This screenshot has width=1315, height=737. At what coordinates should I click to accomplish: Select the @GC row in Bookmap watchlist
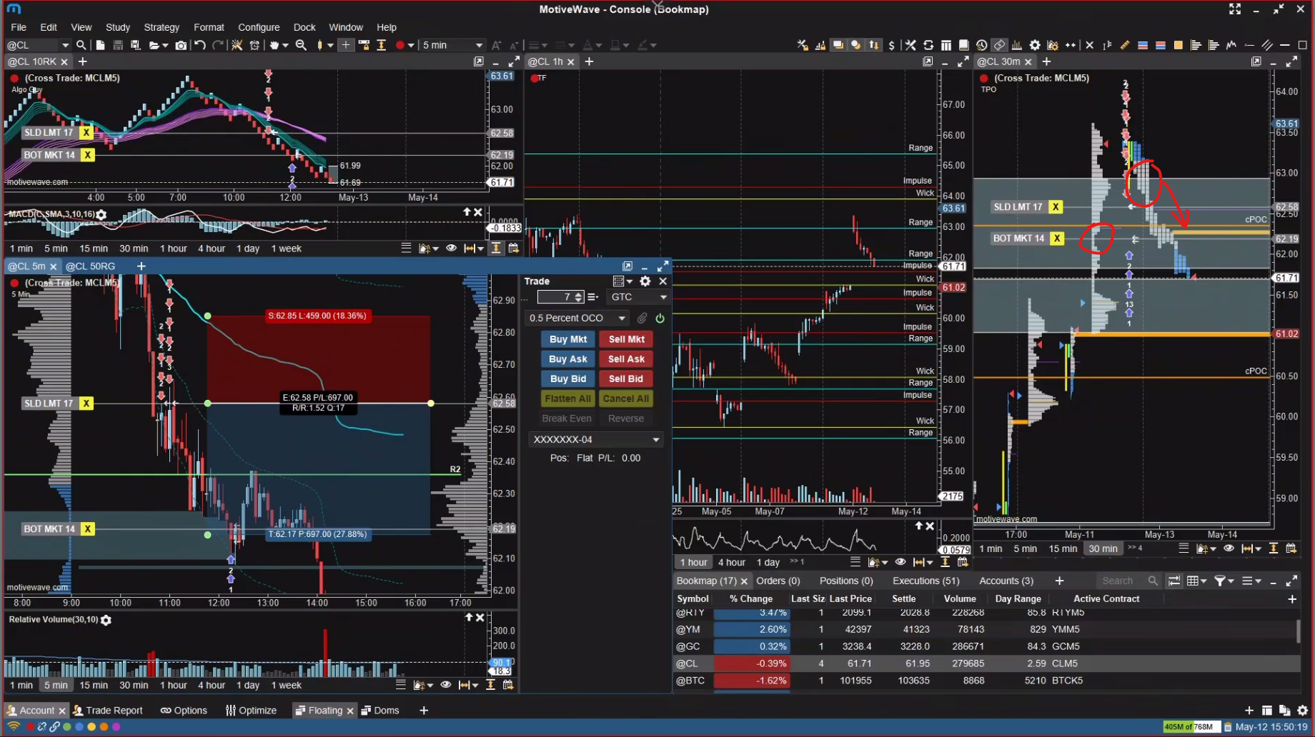[986, 646]
